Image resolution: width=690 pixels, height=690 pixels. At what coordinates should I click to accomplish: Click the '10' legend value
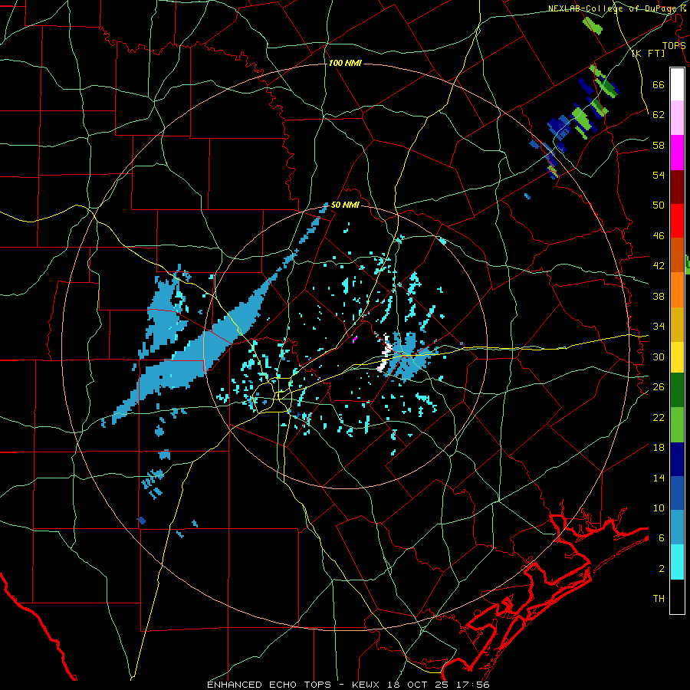click(x=659, y=508)
